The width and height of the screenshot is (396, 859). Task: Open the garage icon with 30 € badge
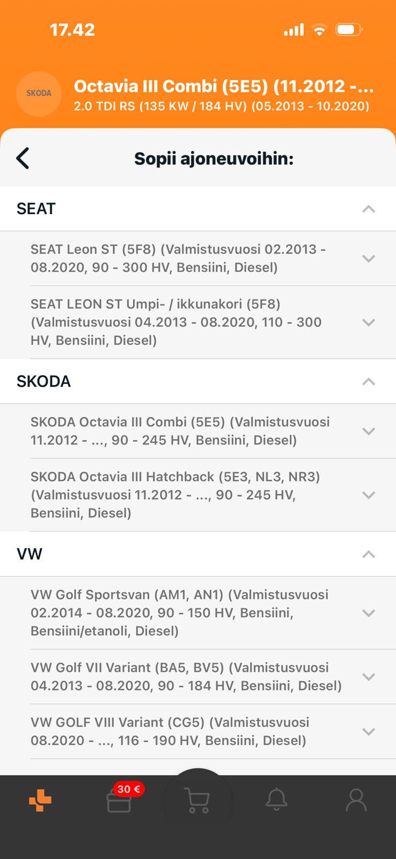click(119, 802)
